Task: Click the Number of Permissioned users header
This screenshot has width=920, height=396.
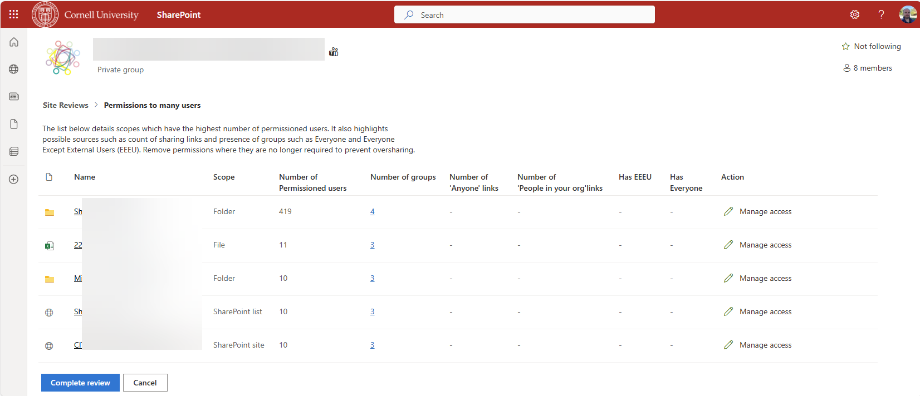Action: point(312,182)
